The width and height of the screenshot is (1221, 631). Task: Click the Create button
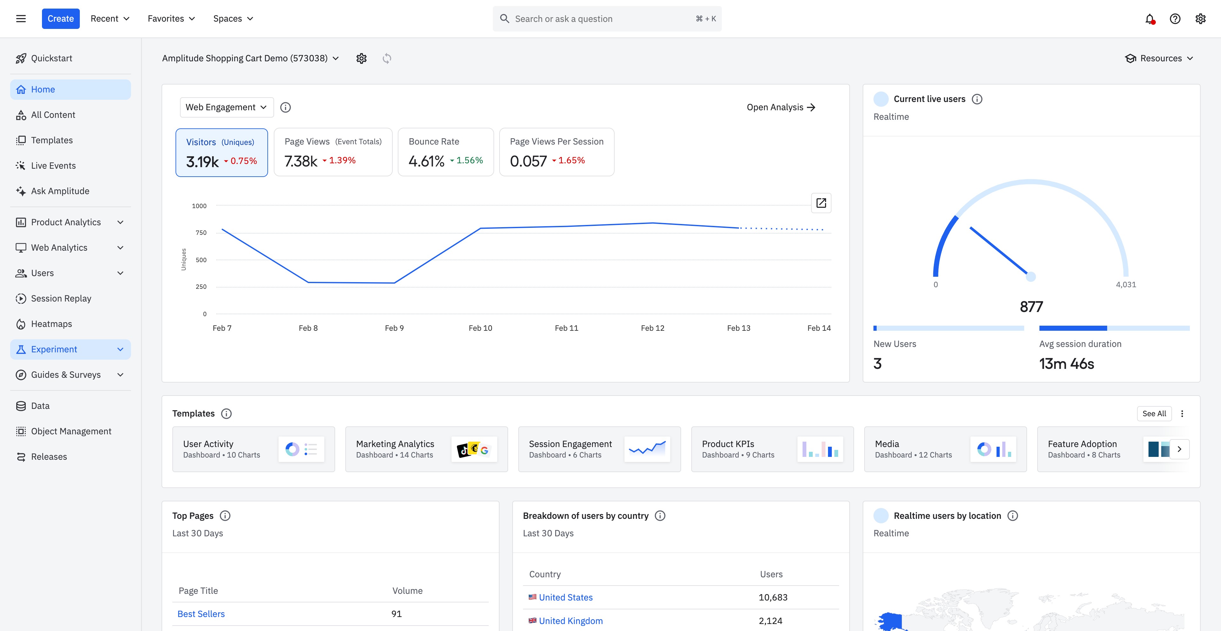coord(61,19)
